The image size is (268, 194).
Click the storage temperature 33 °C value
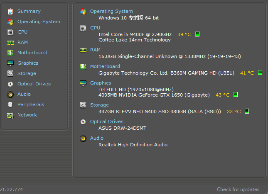pos(234,112)
